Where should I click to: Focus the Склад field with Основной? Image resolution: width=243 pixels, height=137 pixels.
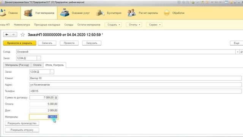(x=126, y=52)
